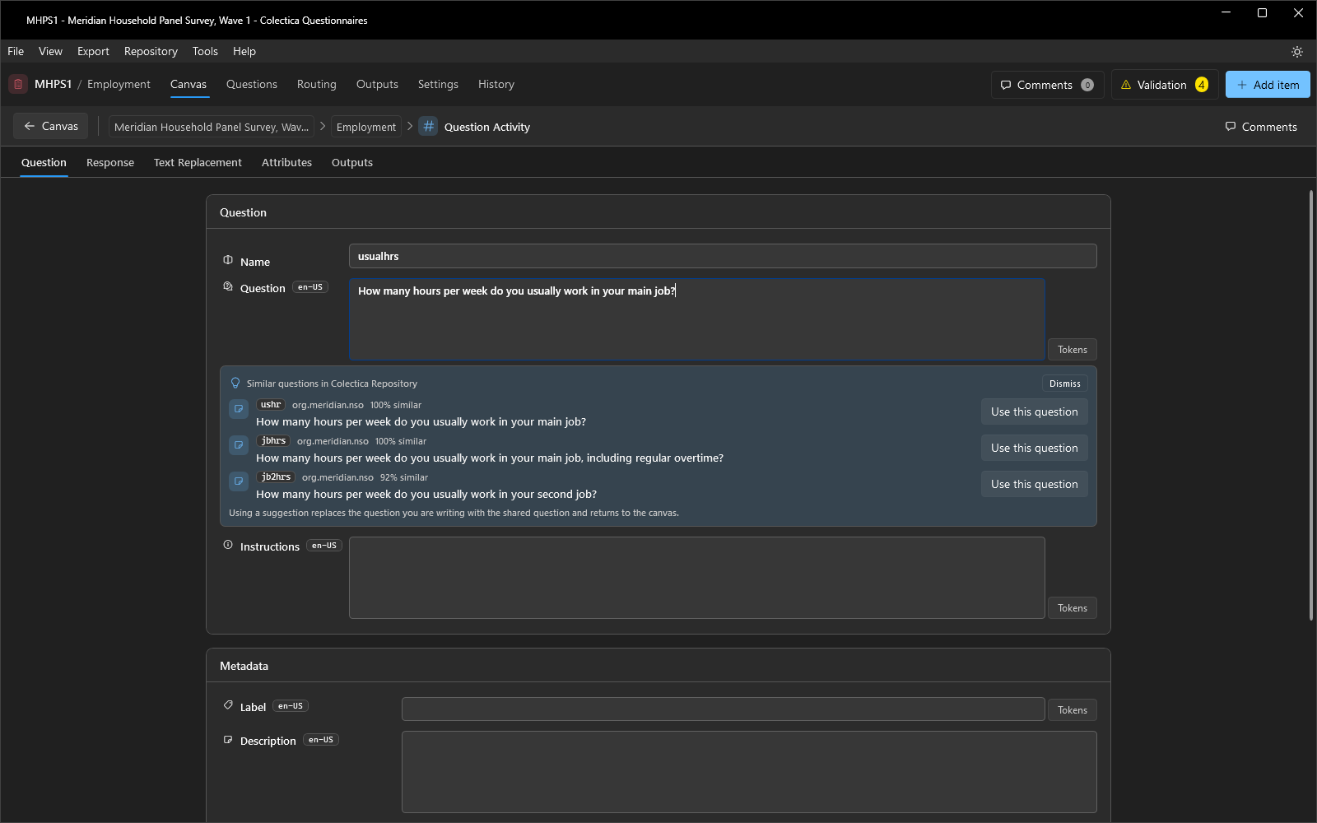Switch to the Settings tab

click(x=438, y=84)
